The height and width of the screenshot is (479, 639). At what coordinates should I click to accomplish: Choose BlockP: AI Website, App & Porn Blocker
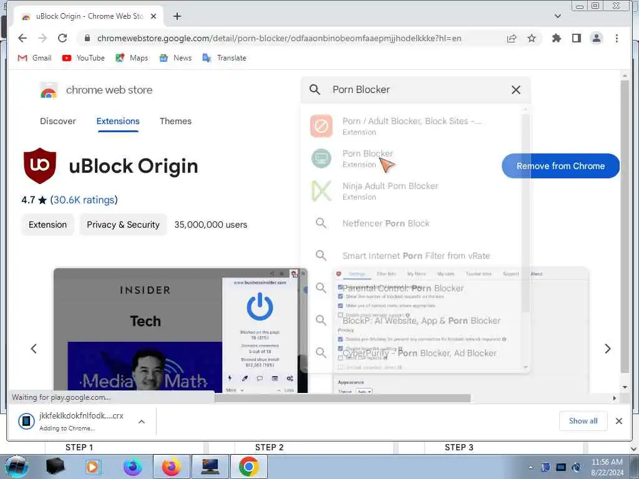pyautogui.click(x=412, y=321)
